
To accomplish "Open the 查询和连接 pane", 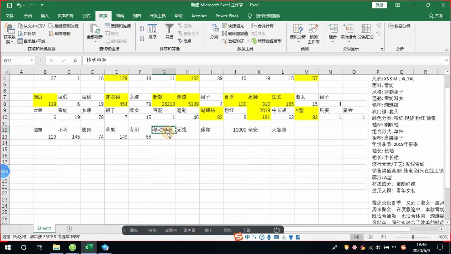I will pyautogui.click(x=118, y=26).
